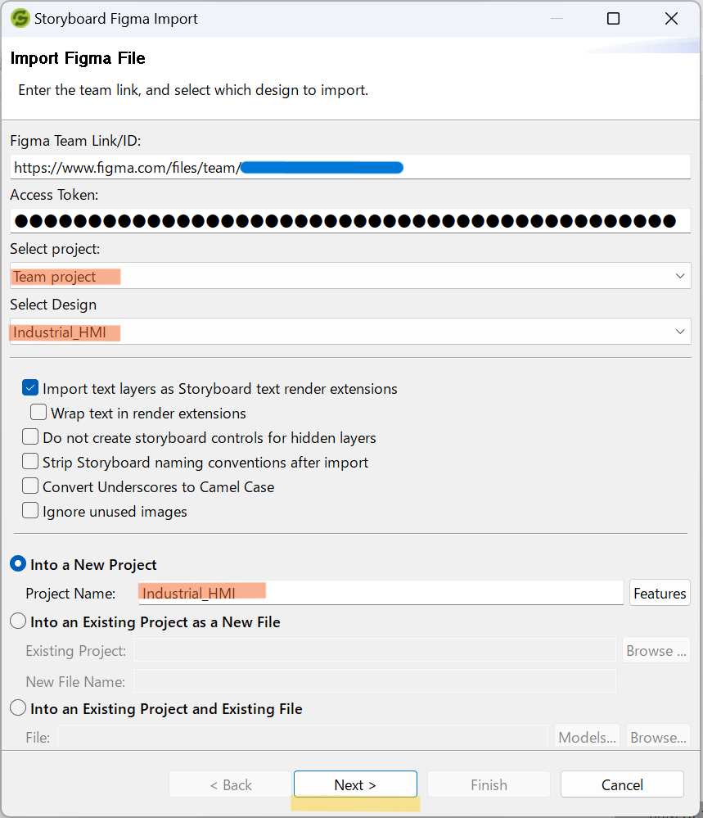This screenshot has width=703, height=818.
Task: Close the Storyboard Figma Import dialog
Action: (x=671, y=19)
